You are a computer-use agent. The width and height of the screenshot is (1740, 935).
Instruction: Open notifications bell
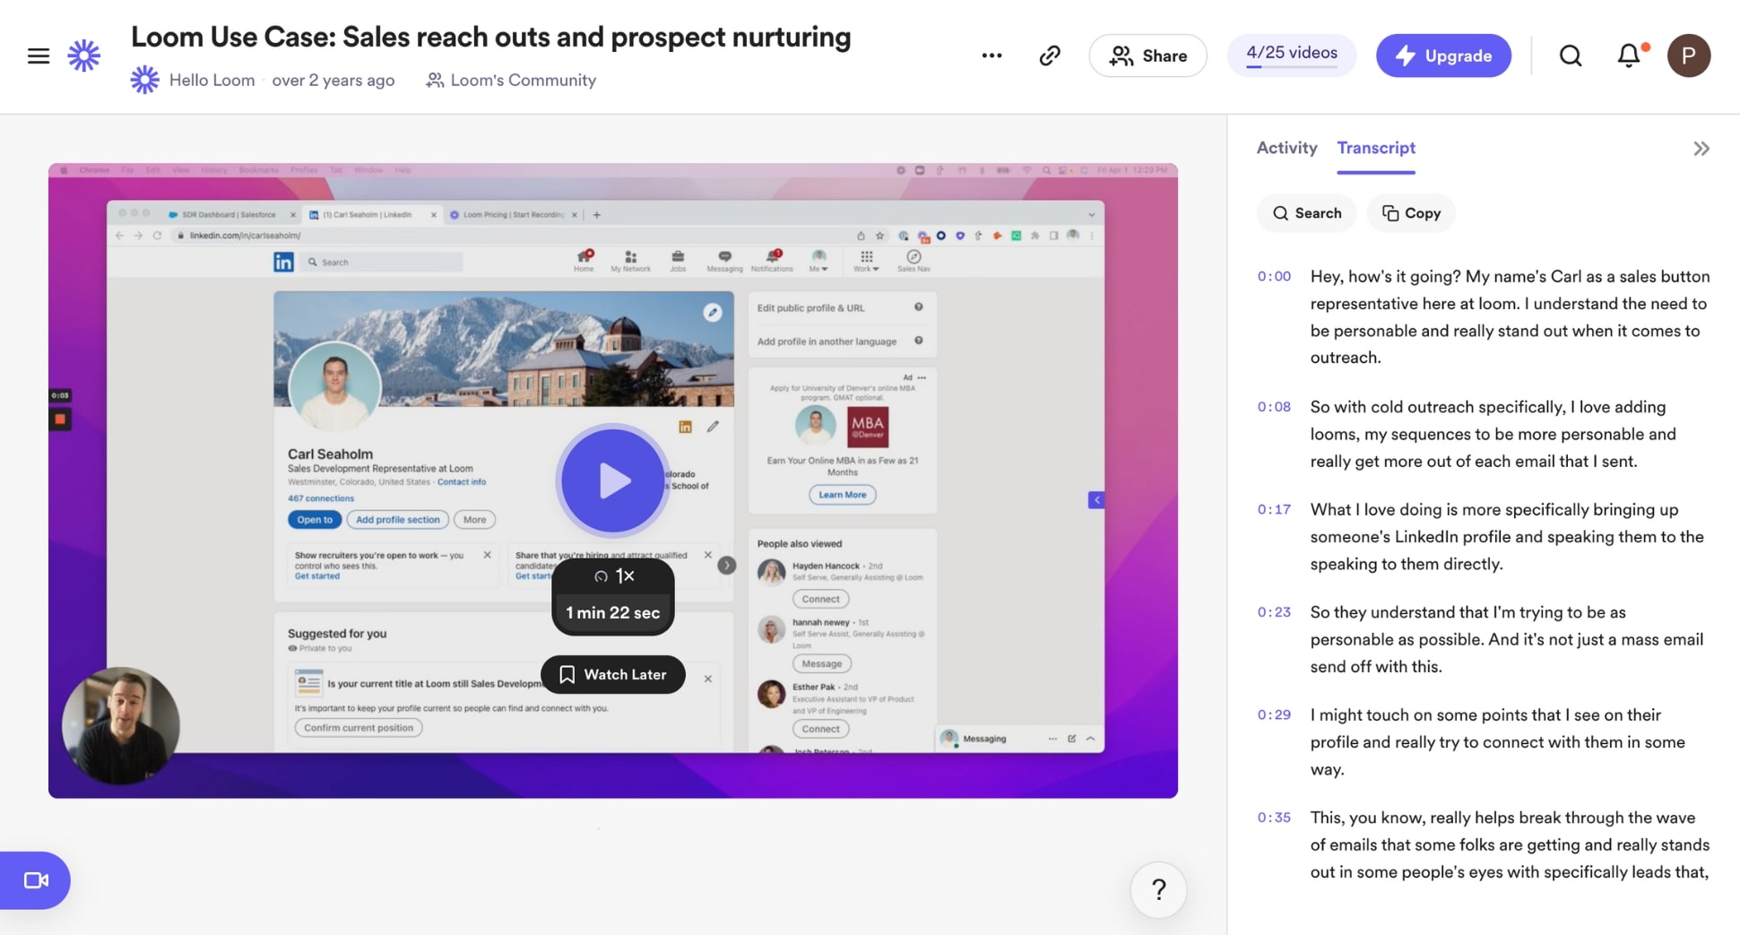1630,56
